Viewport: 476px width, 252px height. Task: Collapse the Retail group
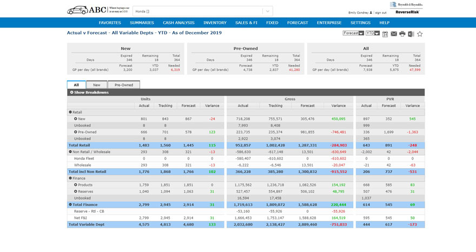click(70, 112)
